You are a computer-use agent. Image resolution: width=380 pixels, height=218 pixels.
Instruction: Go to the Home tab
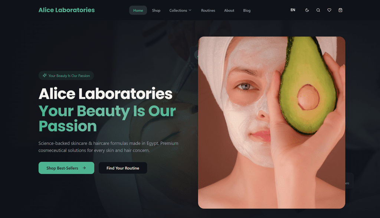[138, 10]
